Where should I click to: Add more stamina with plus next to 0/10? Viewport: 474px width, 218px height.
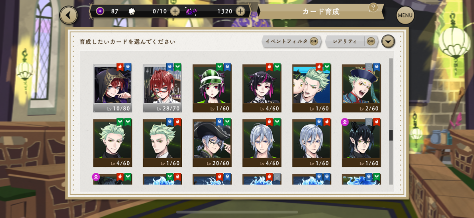(x=175, y=12)
